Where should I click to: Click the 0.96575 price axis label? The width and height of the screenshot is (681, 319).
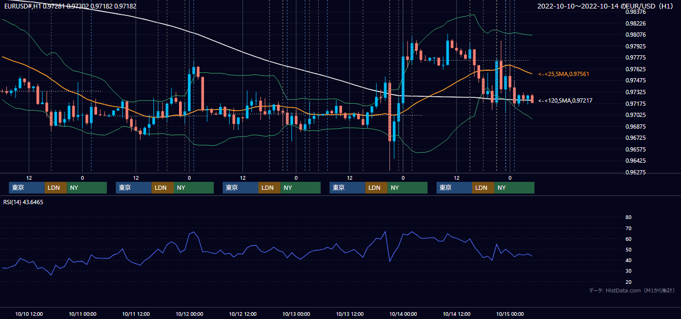click(636, 149)
